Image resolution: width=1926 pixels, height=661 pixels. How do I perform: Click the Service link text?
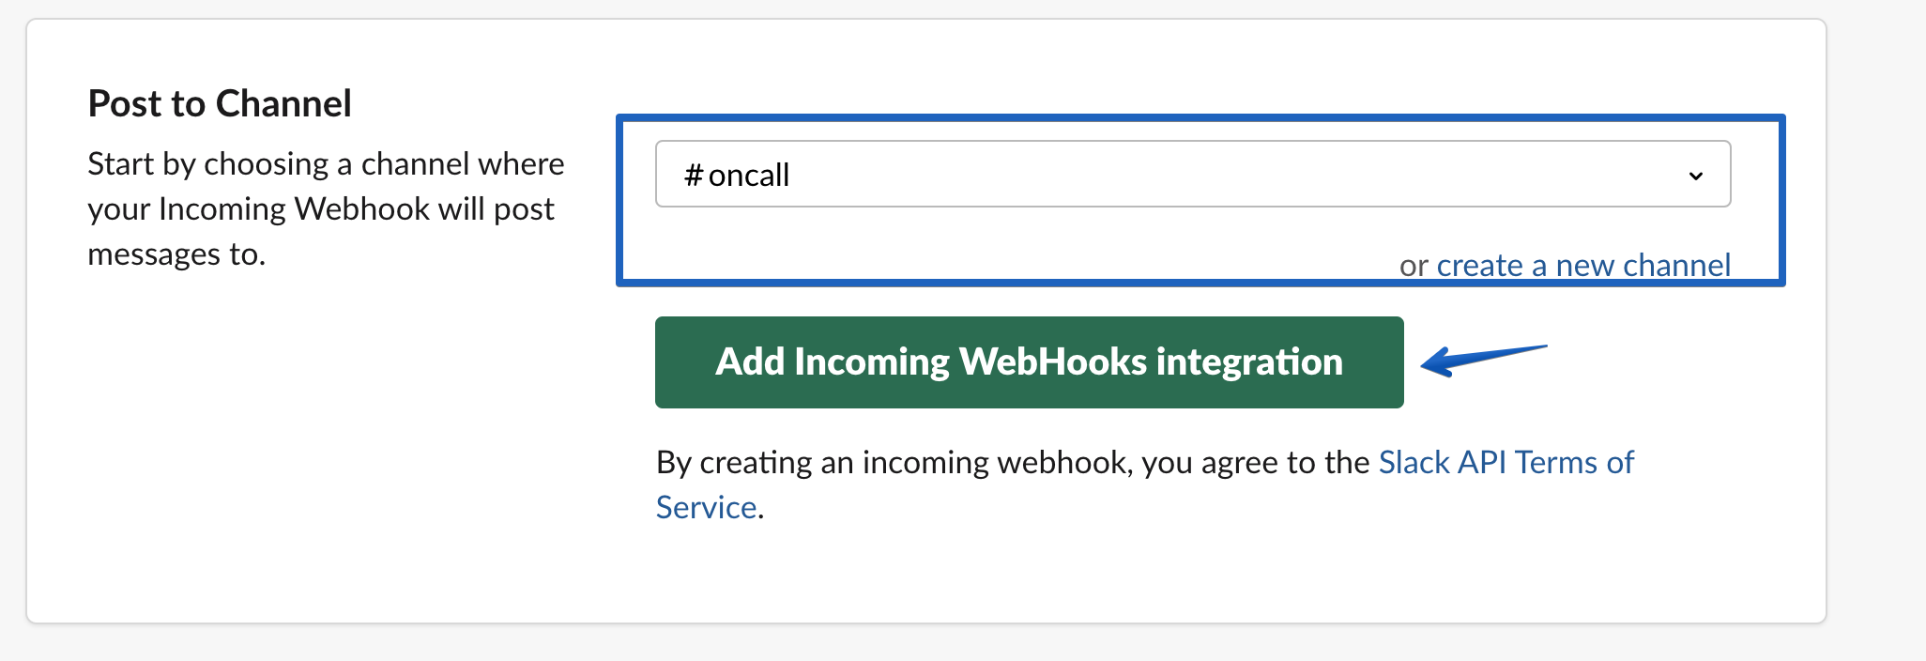(706, 507)
